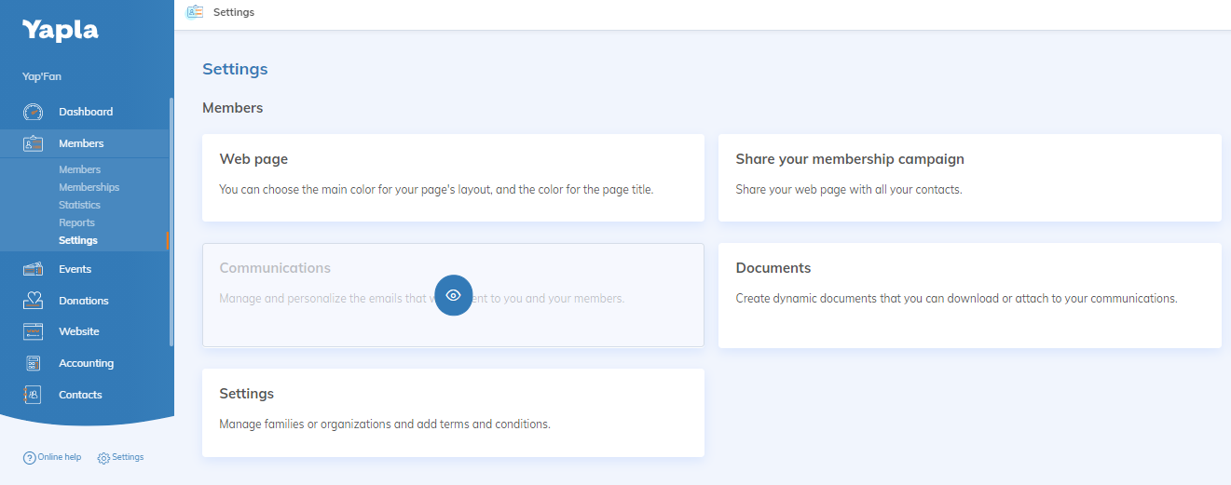The width and height of the screenshot is (1231, 485).
Task: Click the Online help question mark icon
Action: click(x=29, y=458)
